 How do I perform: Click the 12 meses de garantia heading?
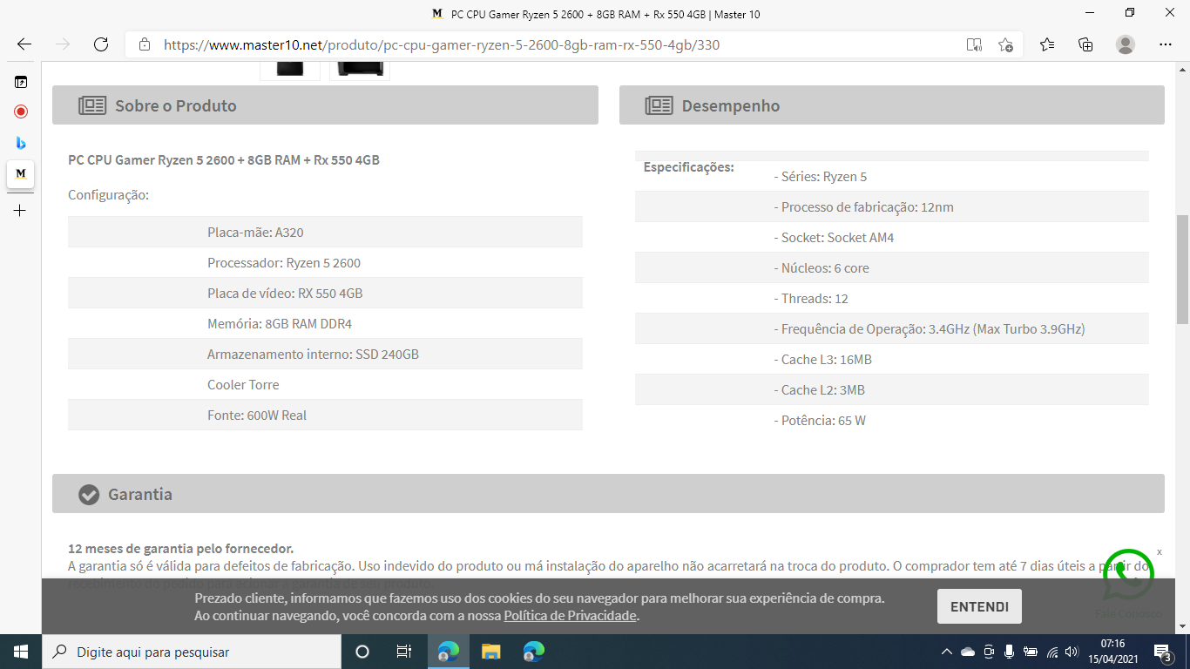point(181,548)
